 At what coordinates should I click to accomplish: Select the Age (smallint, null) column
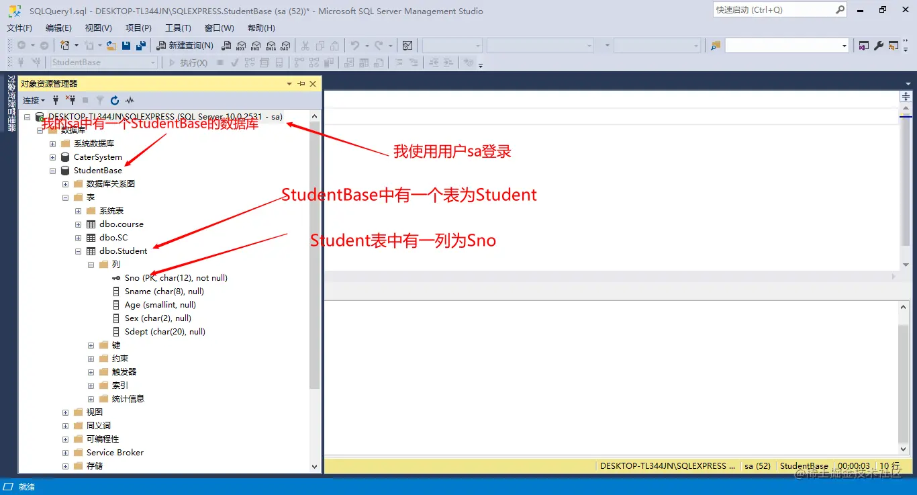(x=160, y=305)
